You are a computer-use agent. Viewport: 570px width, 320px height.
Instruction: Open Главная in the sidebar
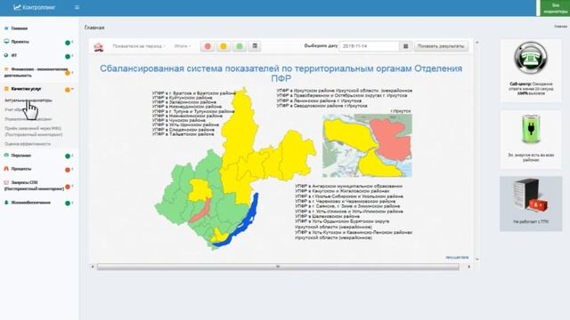(20, 28)
